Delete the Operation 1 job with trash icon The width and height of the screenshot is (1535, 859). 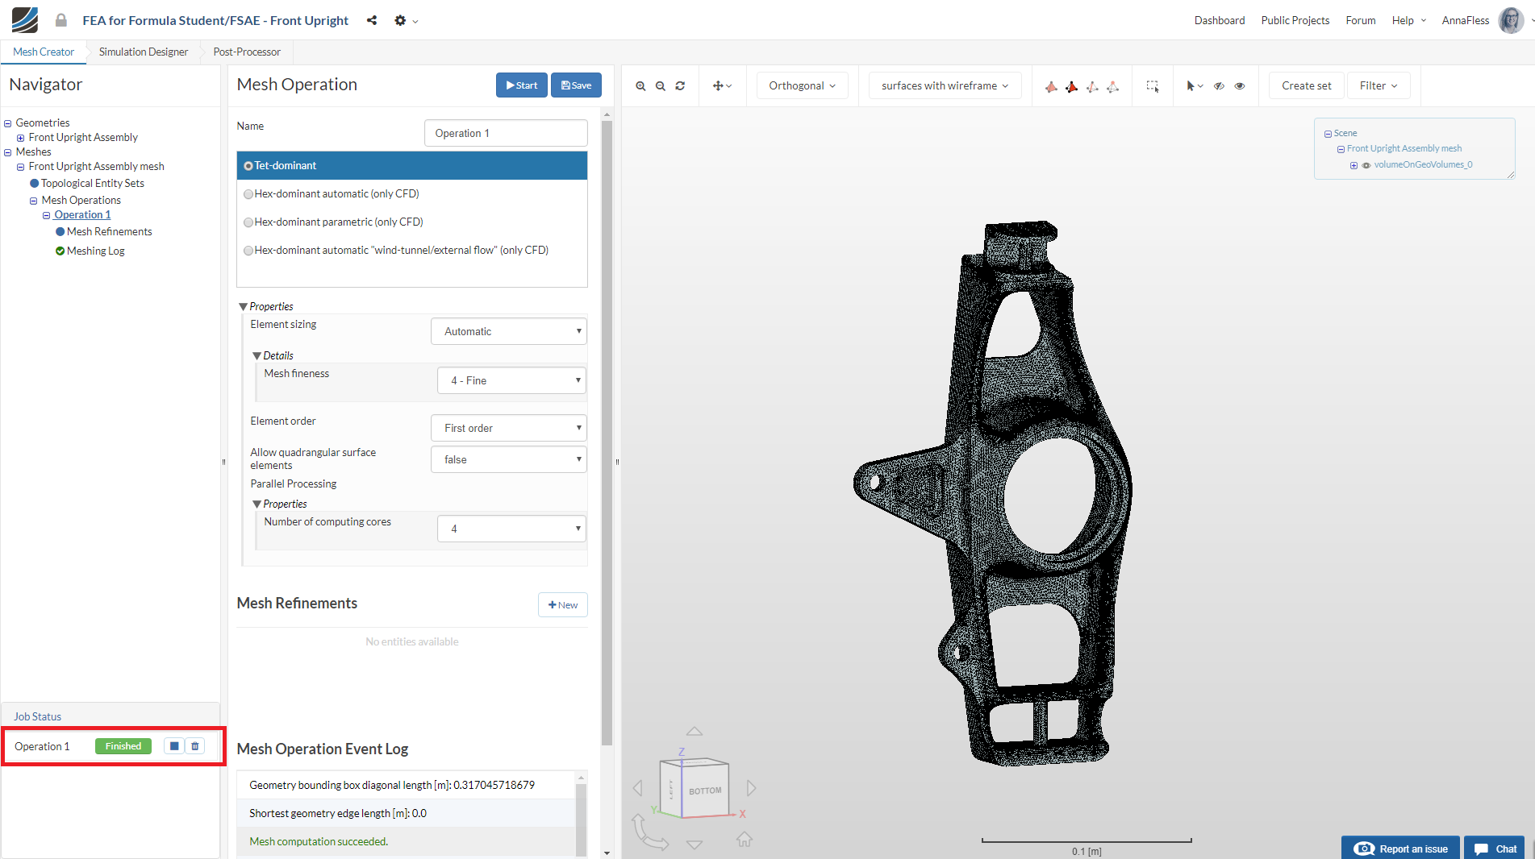[x=195, y=746]
